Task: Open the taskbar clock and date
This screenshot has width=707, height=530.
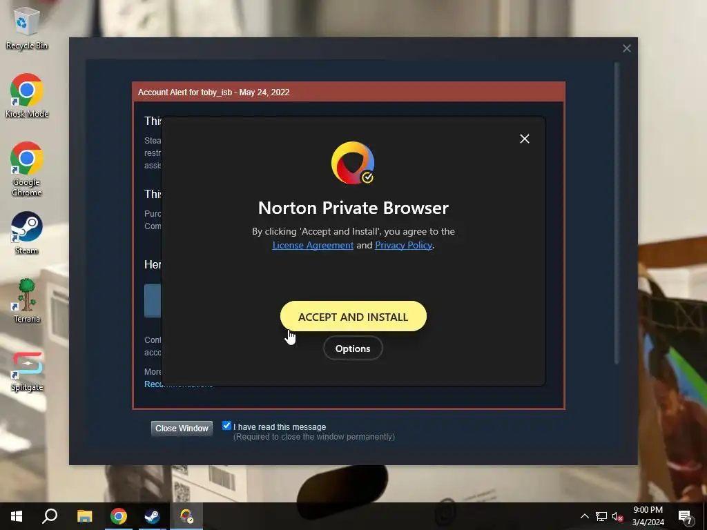Action: [x=648, y=516]
